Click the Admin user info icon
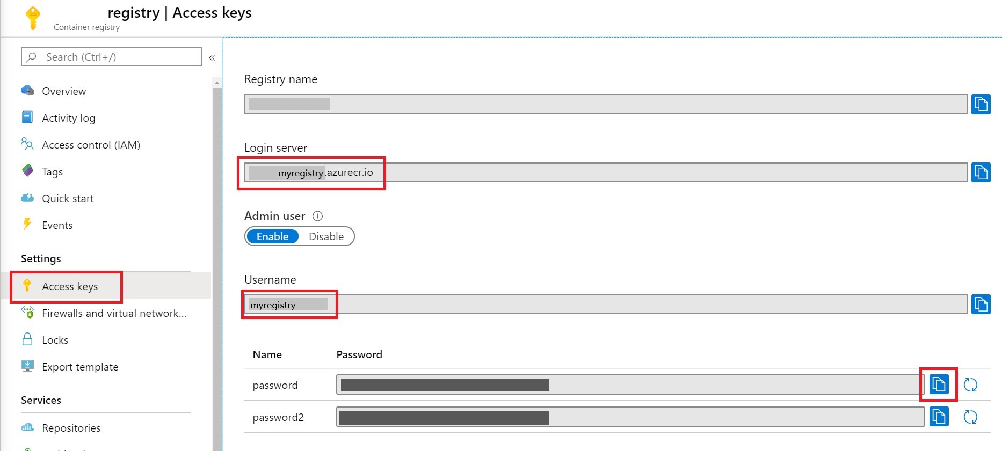 pos(318,216)
